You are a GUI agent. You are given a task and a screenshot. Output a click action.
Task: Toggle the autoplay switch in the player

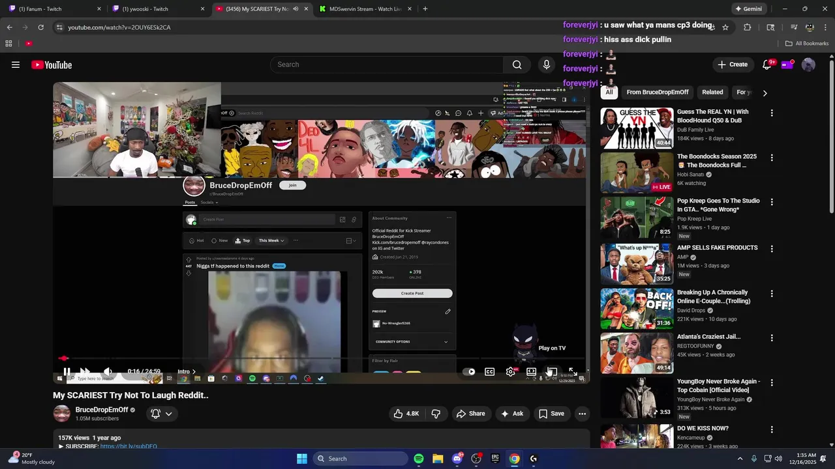469,372
